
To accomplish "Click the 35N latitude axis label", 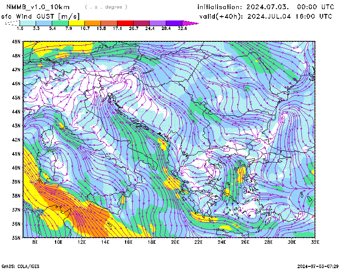I will (17, 238).
